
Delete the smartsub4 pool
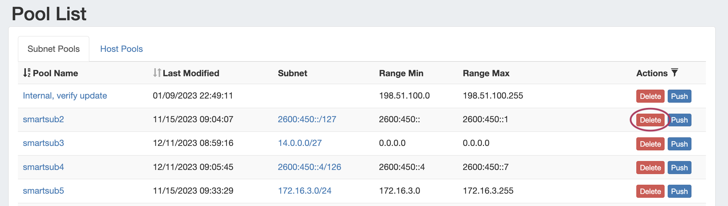coord(650,168)
